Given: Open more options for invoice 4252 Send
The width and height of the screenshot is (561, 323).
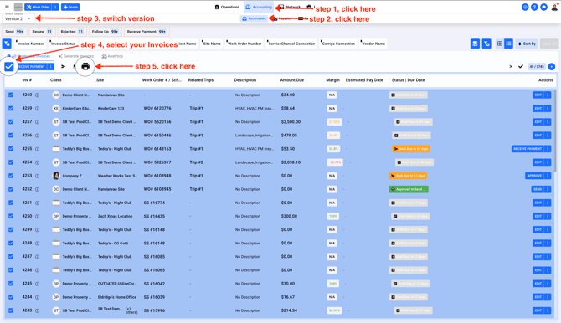Looking at the screenshot, I should [x=548, y=189].
